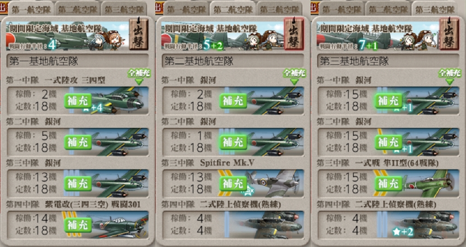The width and height of the screenshot is (466, 247).
Task: Toggle red sortie sign on second air base
Action: pyautogui.click(x=294, y=34)
